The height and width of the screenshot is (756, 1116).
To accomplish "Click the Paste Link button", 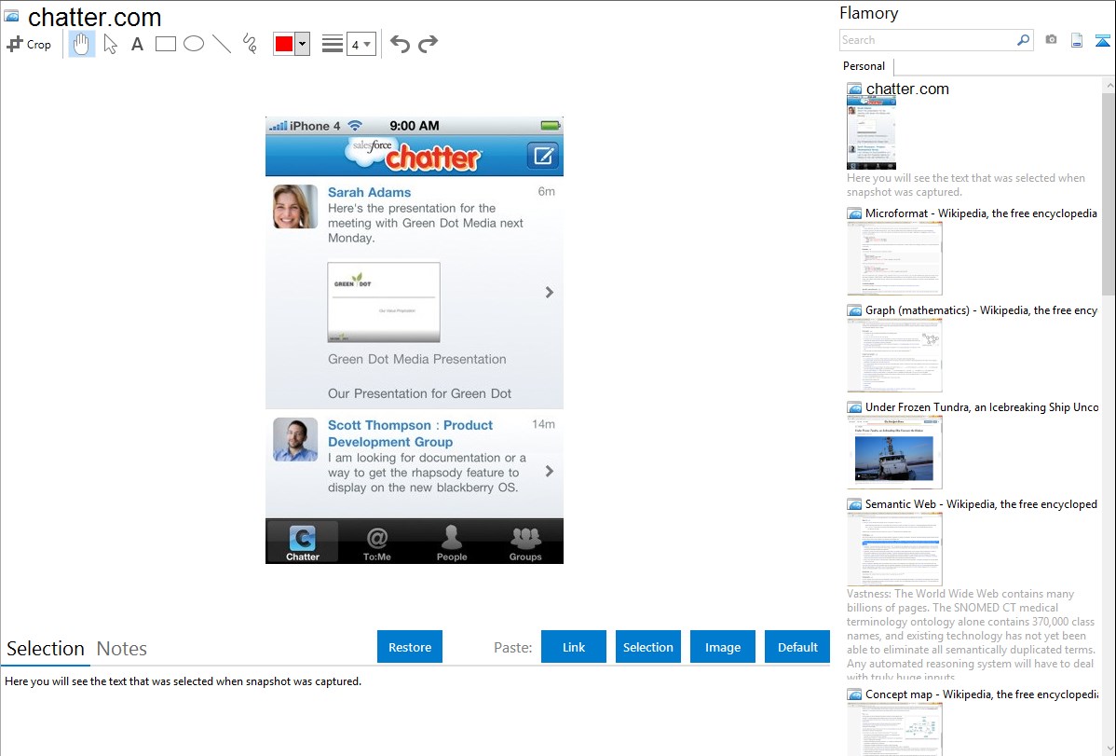I will coord(574,647).
